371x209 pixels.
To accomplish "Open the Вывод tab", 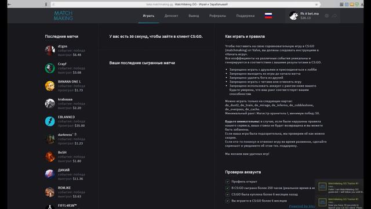I will 194,16.
